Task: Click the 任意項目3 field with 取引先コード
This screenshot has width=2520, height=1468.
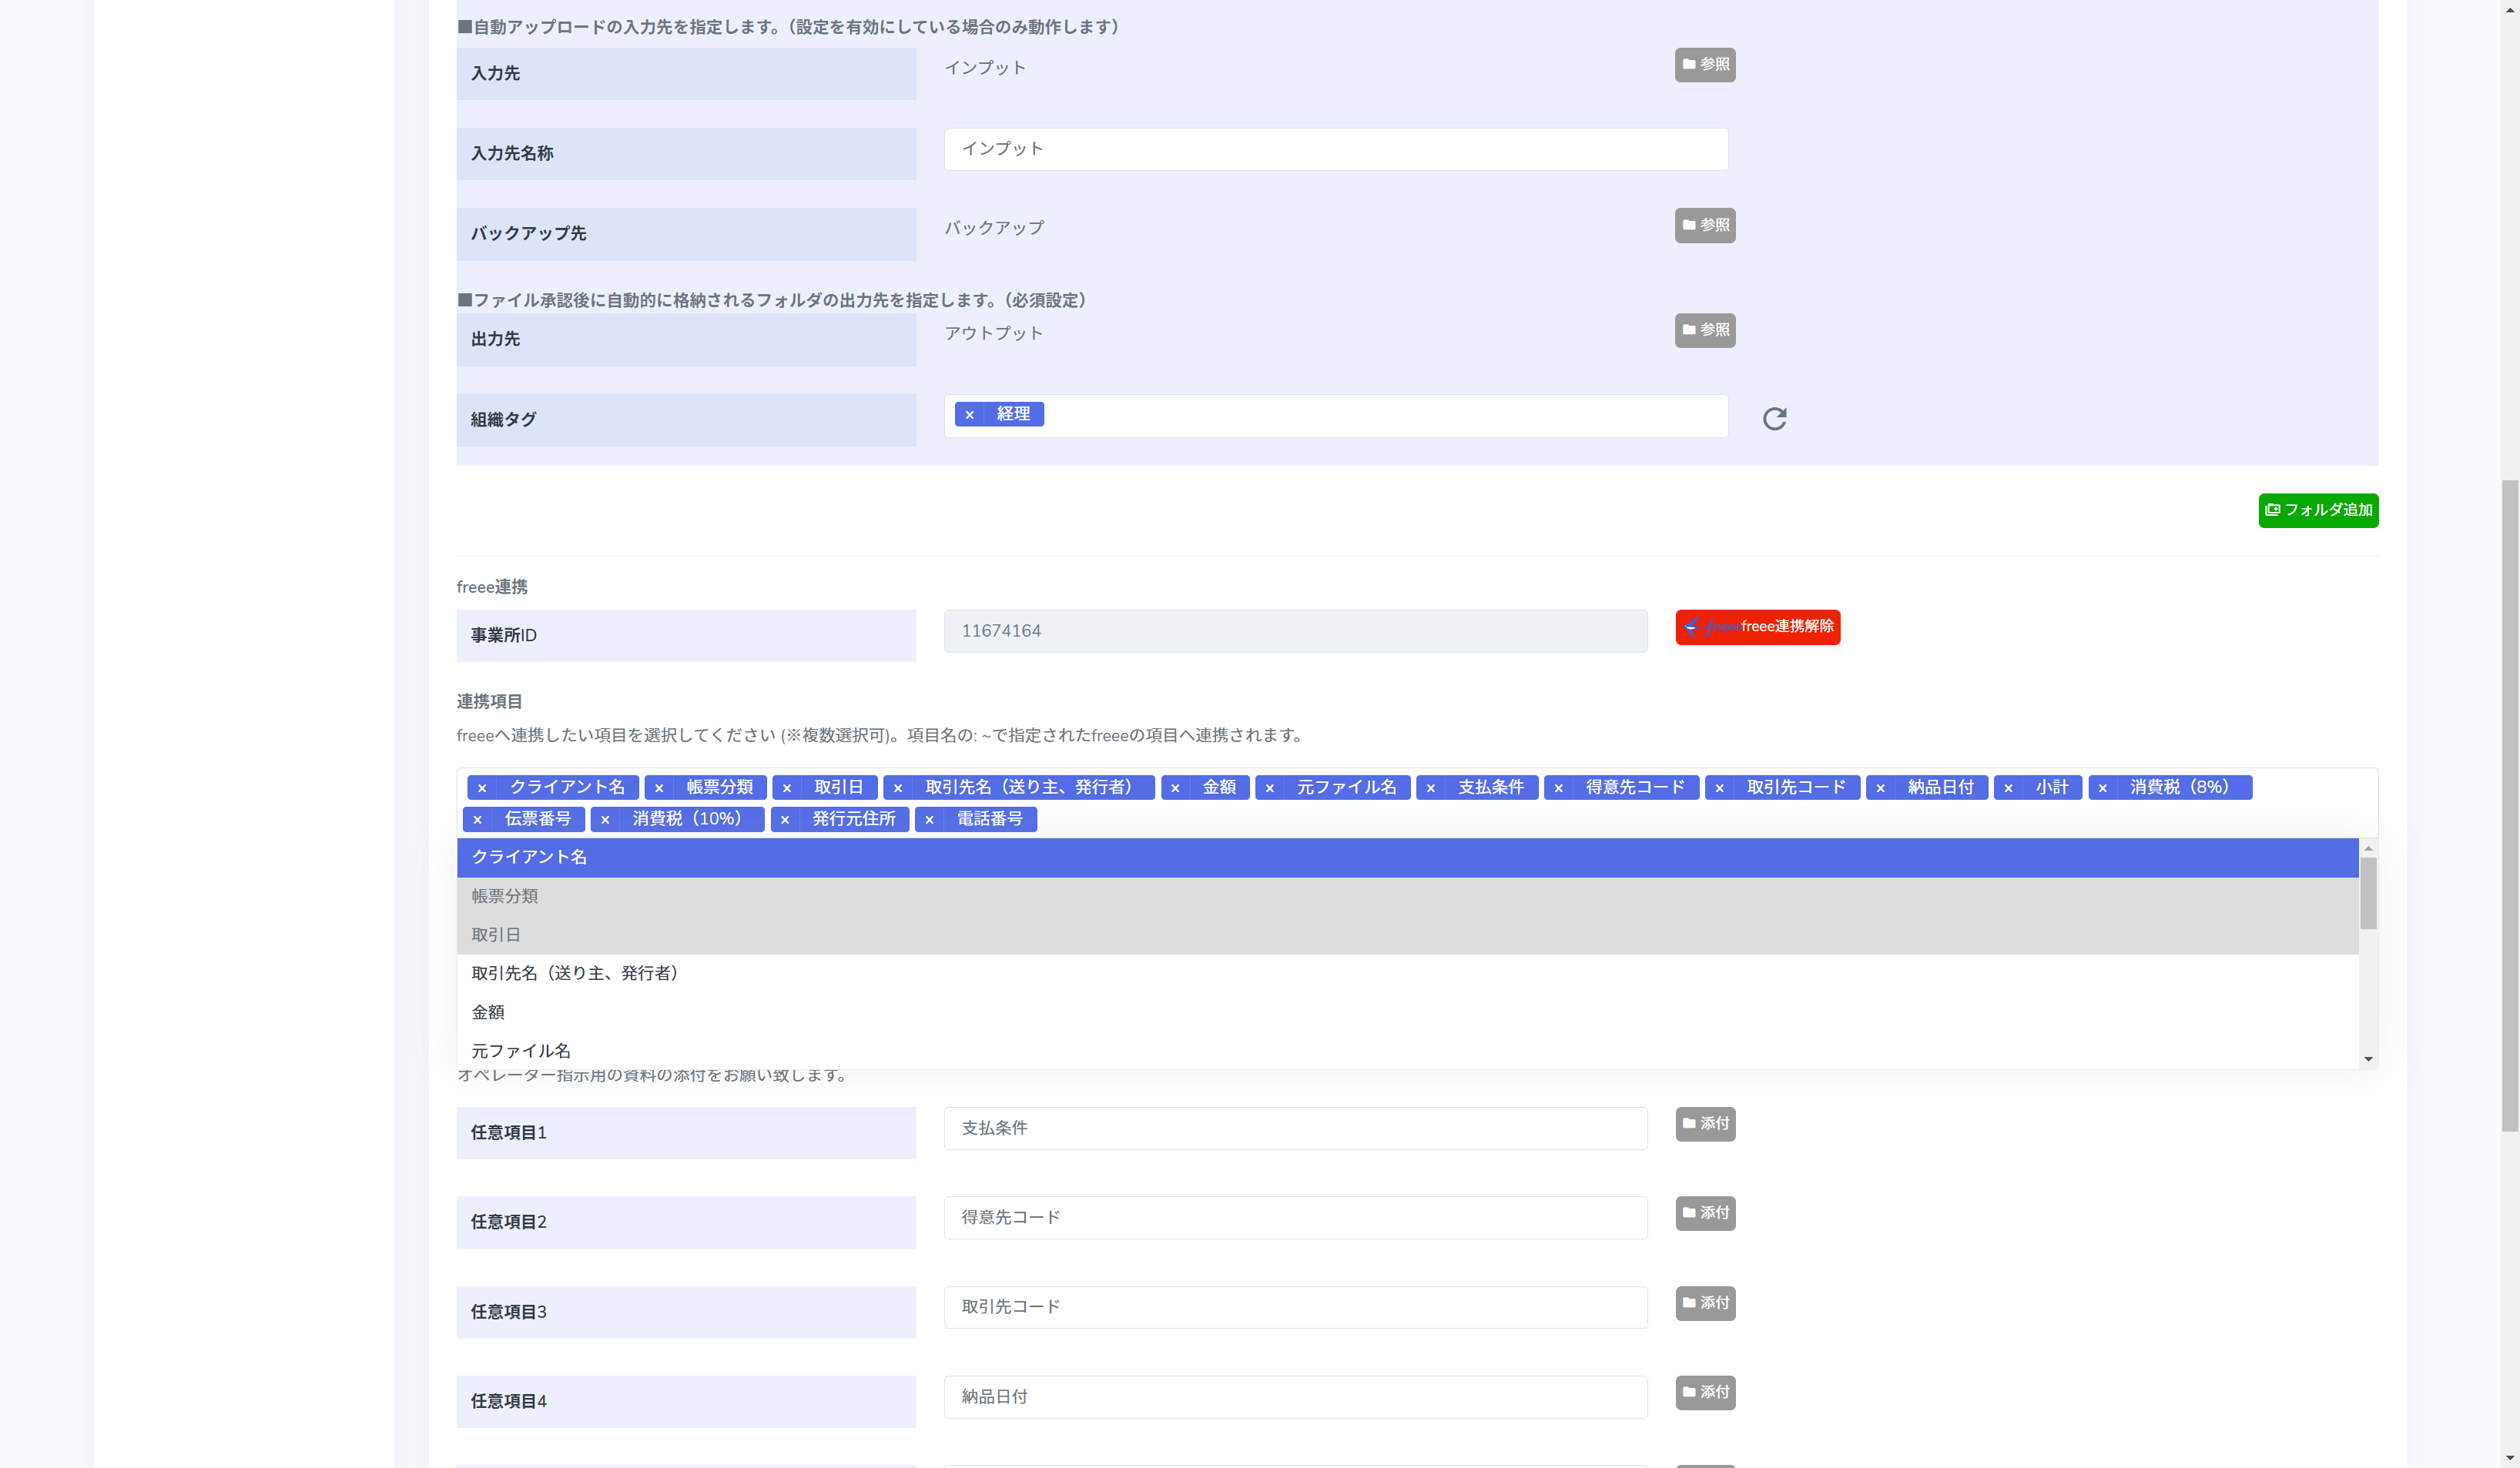Action: point(1295,1307)
